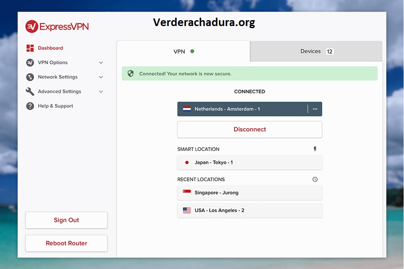Click the shield icon in the connected banner
Image resolution: width=404 pixels, height=269 pixels.
pos(131,74)
